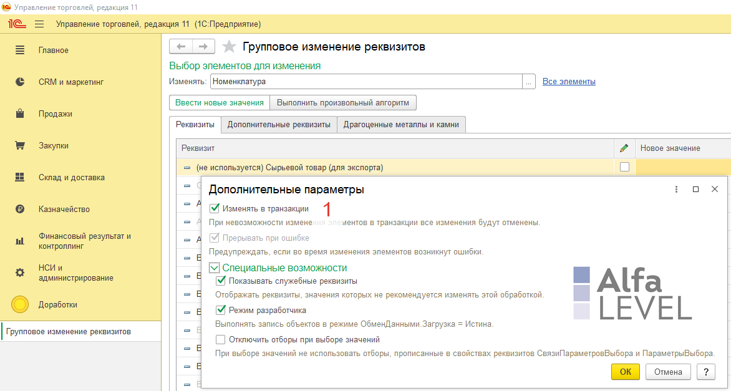Click the Реквизит column header
The height and width of the screenshot is (391, 731).
395,148
